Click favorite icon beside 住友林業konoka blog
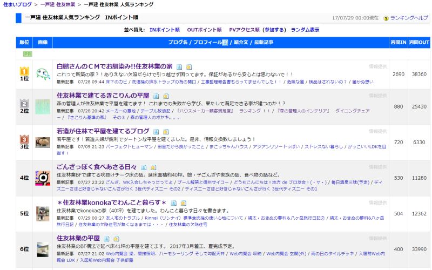The width and height of the screenshot is (432, 270). click(183, 204)
